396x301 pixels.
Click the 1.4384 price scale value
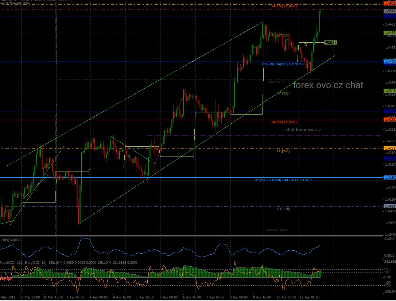coord(390,71)
